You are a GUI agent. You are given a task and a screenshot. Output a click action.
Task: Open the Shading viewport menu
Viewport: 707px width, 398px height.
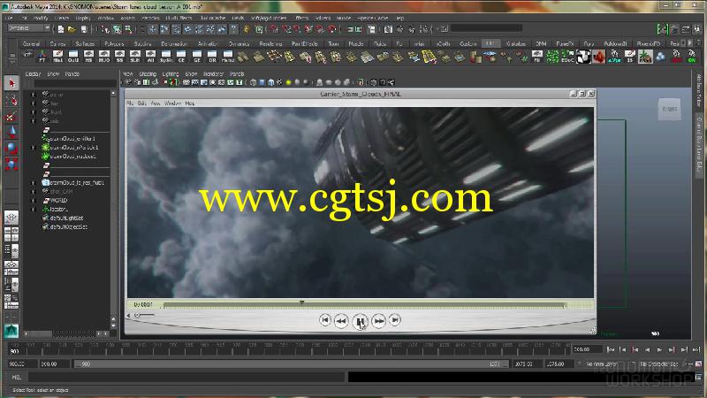[148, 74]
